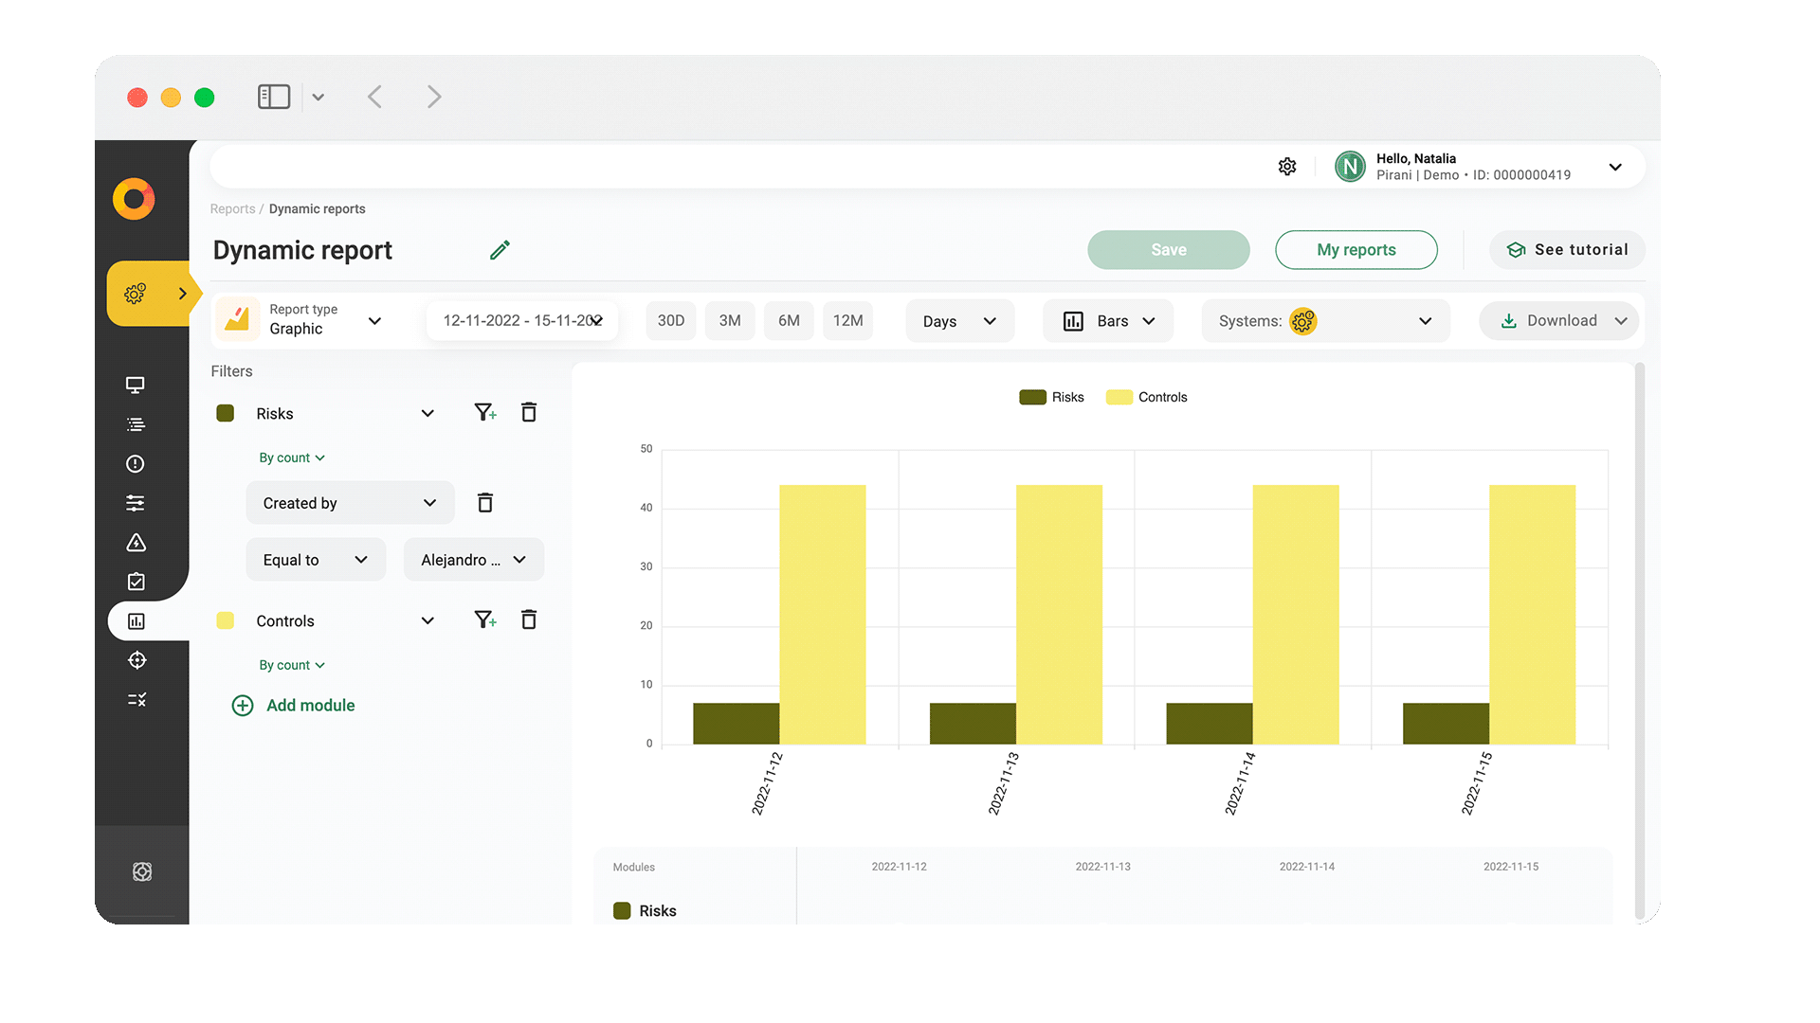The width and height of the screenshot is (1820, 1023).
Task: Toggle the Controls legend in the chart
Action: (x=1146, y=397)
